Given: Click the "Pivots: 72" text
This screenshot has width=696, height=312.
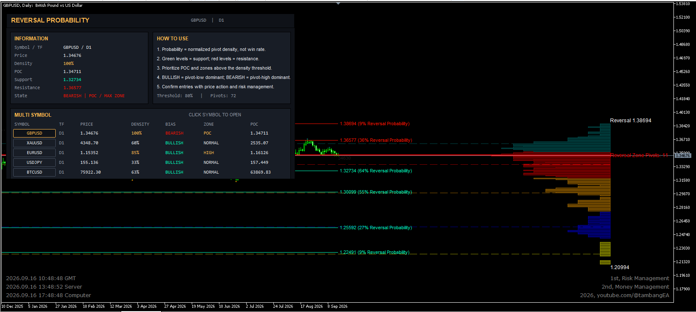Looking at the screenshot, I should click(x=223, y=96).
